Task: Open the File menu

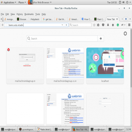Action: (x=2, y=14)
